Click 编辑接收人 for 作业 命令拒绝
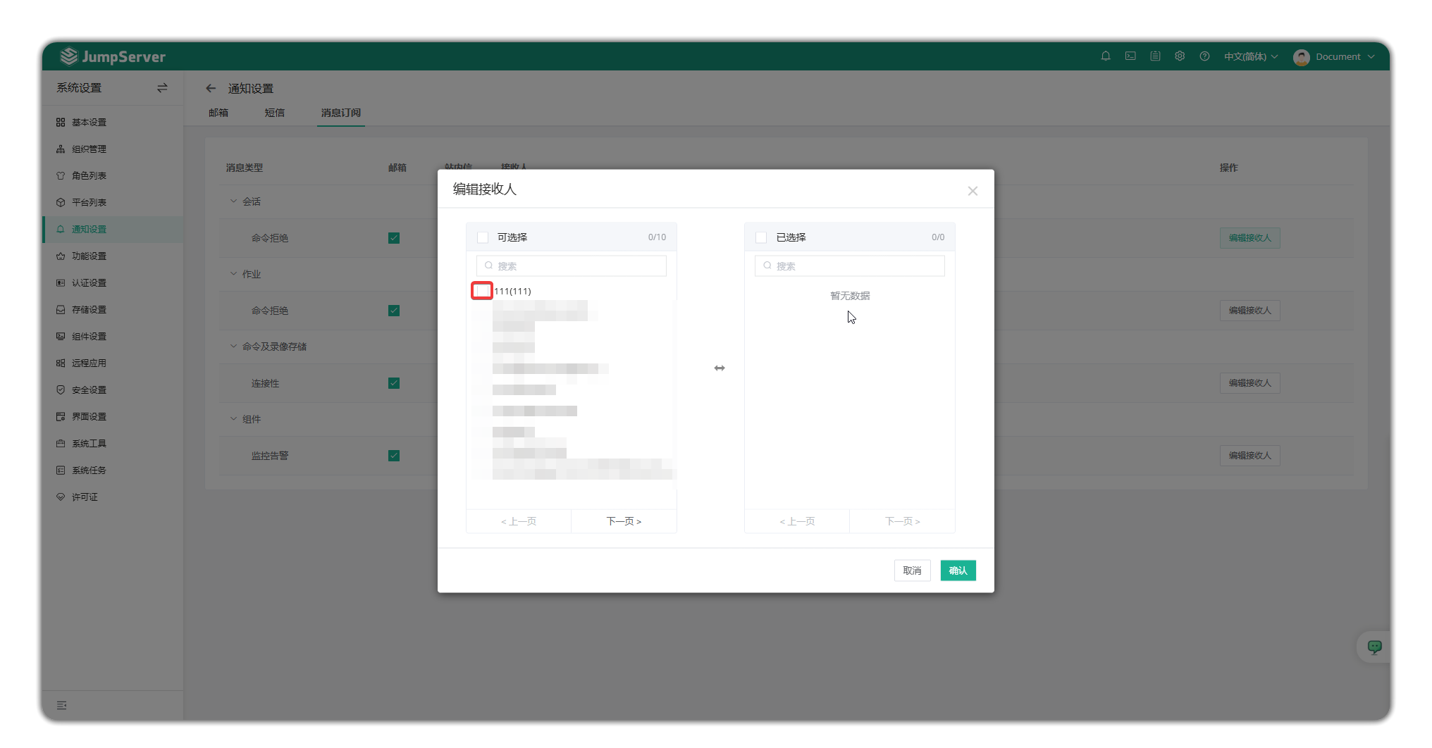 pyautogui.click(x=1250, y=311)
